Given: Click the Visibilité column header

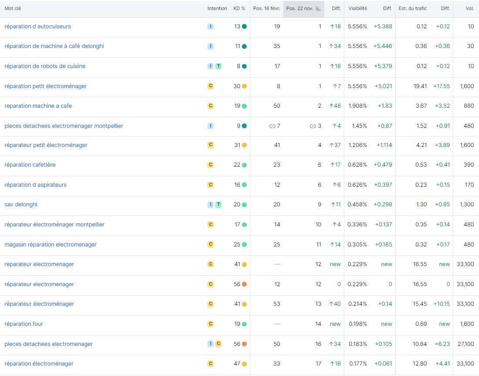Looking at the screenshot, I should 357,9.
